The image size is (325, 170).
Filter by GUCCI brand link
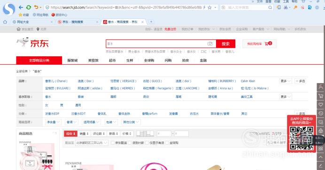[152, 81]
